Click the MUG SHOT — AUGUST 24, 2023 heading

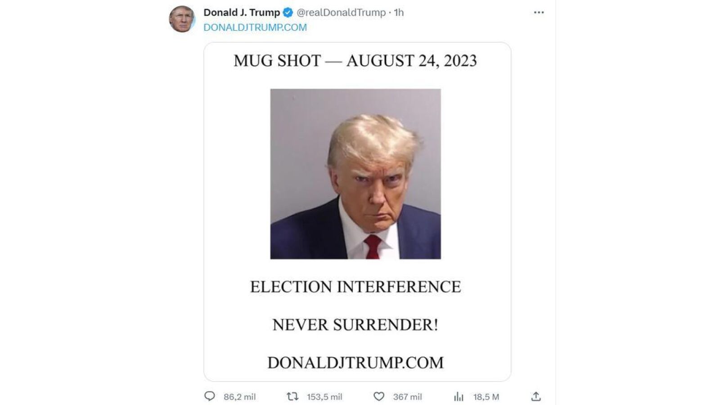pos(355,61)
